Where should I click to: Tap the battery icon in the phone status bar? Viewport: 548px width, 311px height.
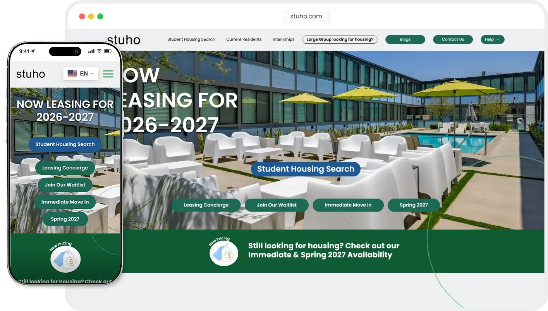click(x=108, y=51)
